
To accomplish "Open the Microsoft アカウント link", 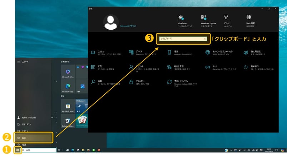I will tap(128, 26).
